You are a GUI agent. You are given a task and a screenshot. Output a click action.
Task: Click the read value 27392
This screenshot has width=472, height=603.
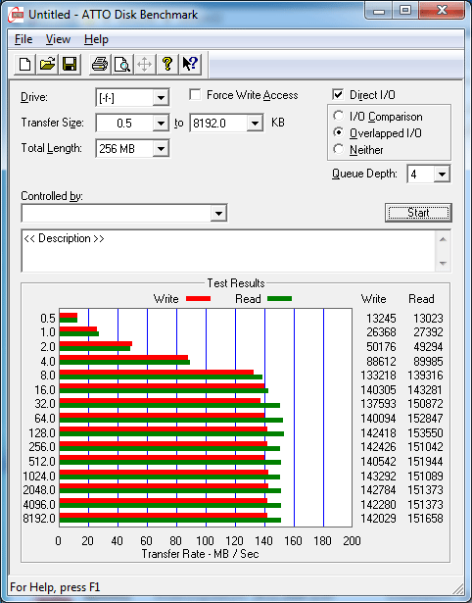pos(428,331)
